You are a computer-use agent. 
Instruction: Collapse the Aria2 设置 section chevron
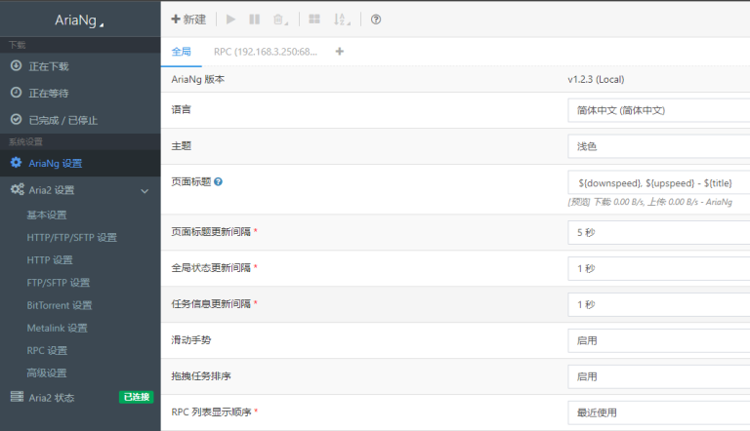pos(145,191)
